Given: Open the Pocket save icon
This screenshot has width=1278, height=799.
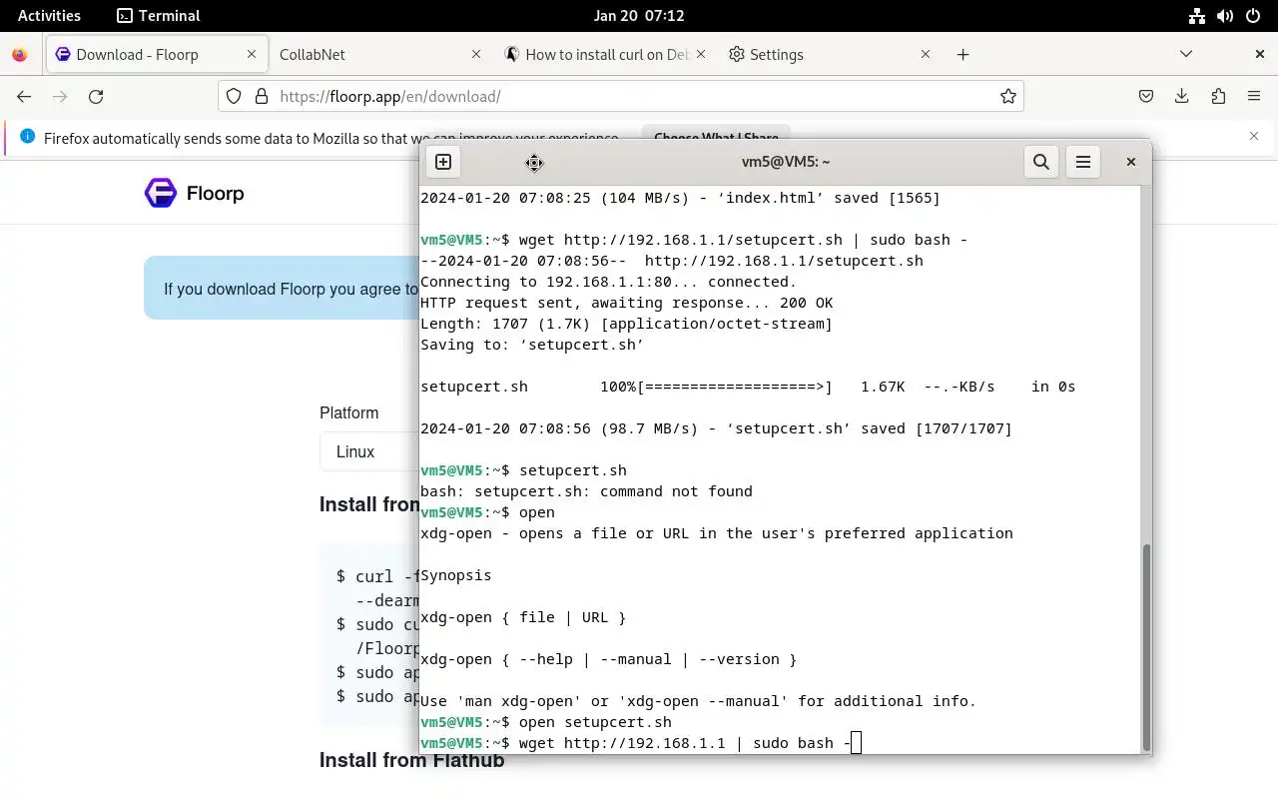Looking at the screenshot, I should click(1146, 96).
